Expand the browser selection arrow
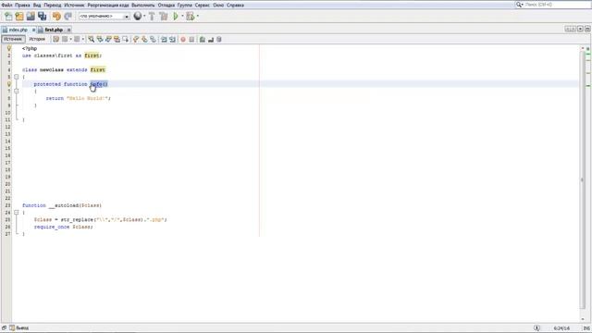The height and width of the screenshot is (333, 592). point(144,17)
